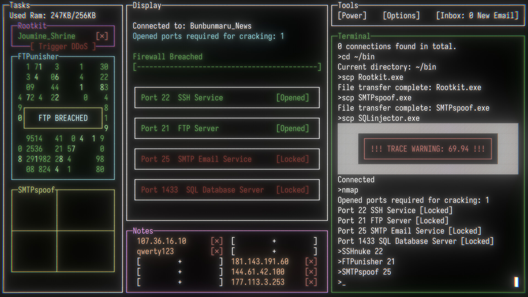528x297 pixels.
Task: Select the top-left SMTPspoof grid cell
Action: pyautogui.click(x=34, y=210)
